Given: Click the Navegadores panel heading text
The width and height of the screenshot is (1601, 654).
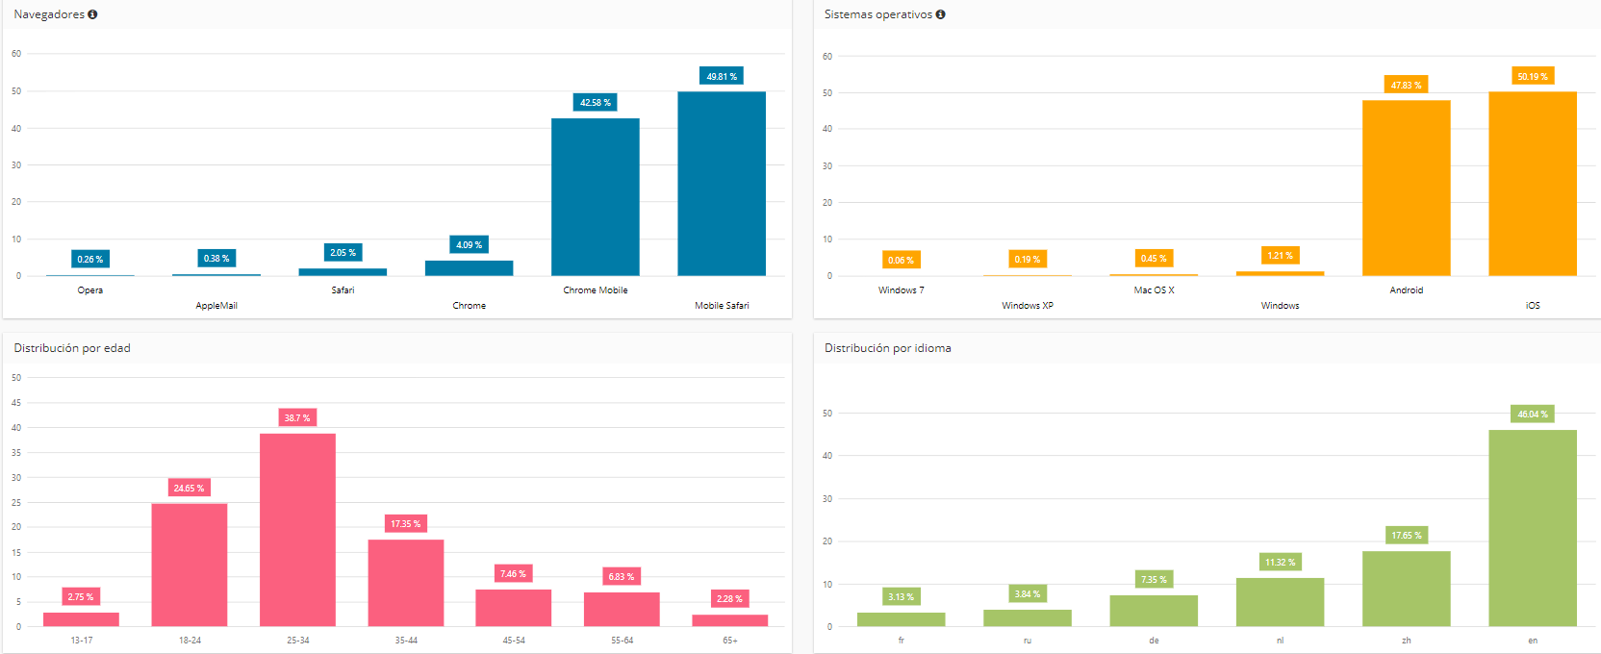Looking at the screenshot, I should [49, 14].
